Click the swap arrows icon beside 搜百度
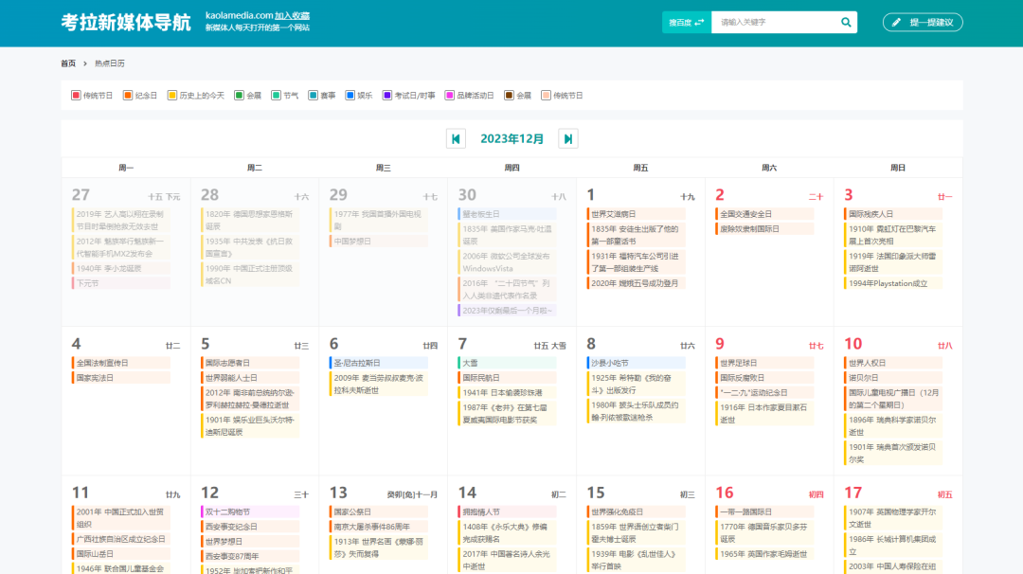This screenshot has height=574, width=1023. tap(700, 22)
